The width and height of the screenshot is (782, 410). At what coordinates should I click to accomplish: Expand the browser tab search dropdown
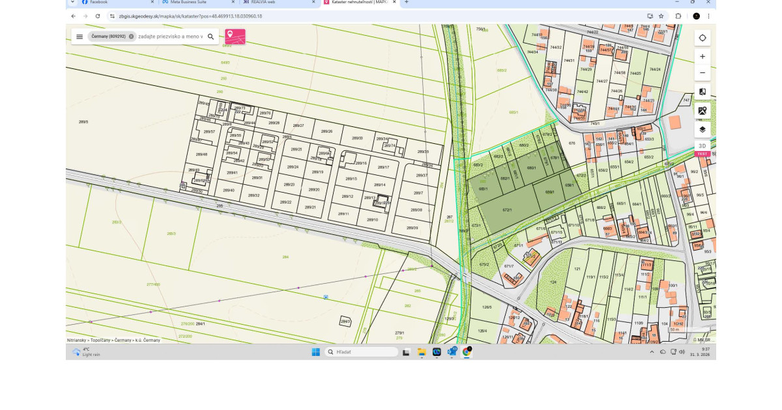coord(72,2)
